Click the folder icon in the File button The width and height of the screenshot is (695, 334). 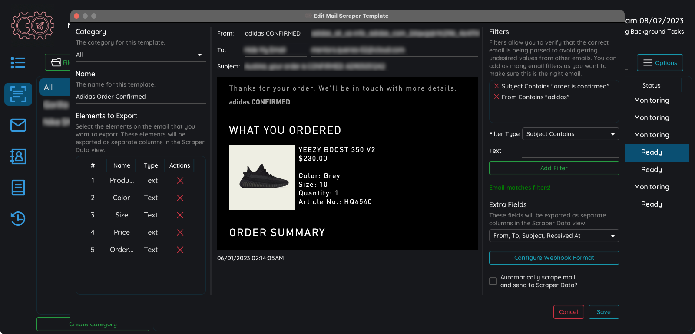tap(56, 62)
